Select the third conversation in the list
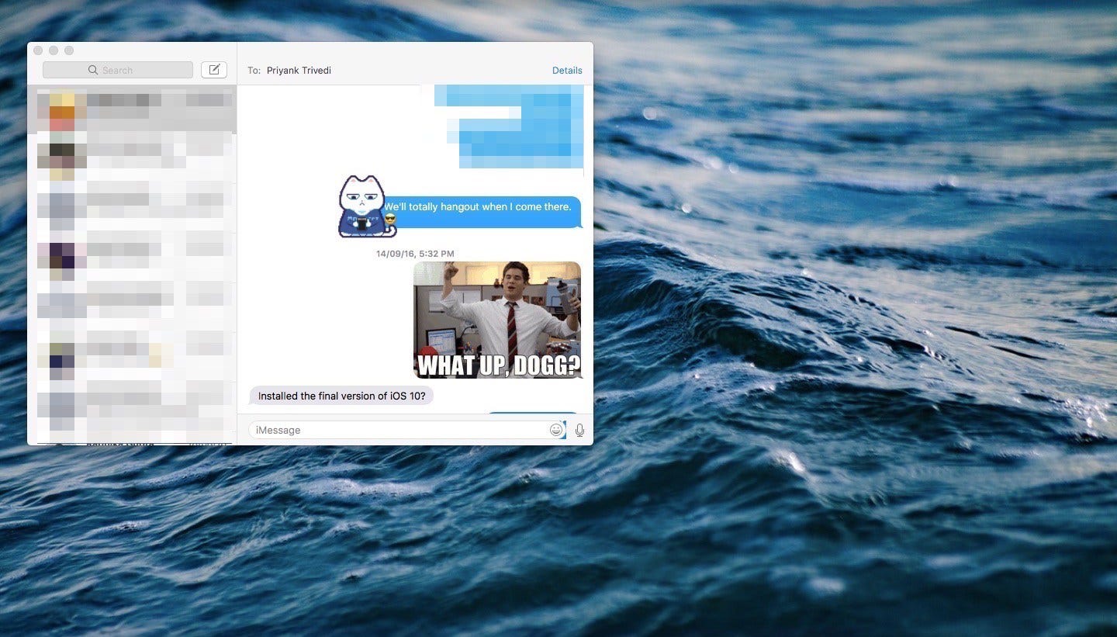Viewport: 1117px width, 637px height. click(x=132, y=207)
